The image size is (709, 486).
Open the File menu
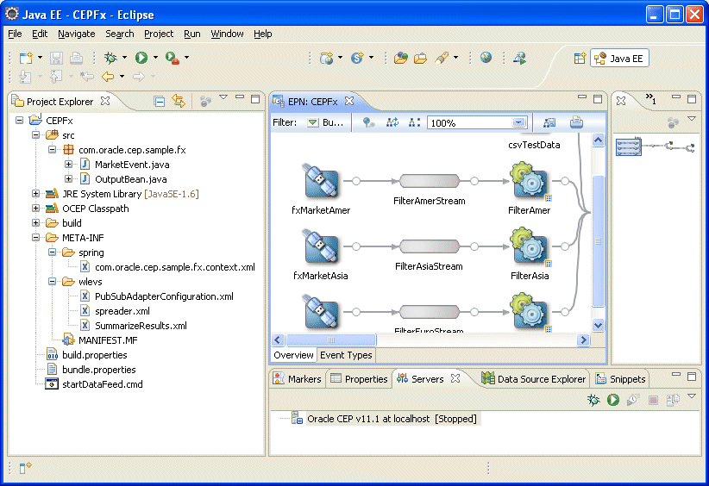coord(15,34)
